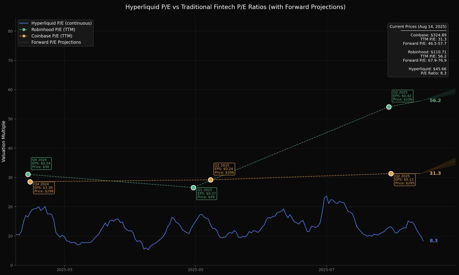Click the green Robinhood Q4 2024 data marker
Image resolution: width=459 pixels, height=275 pixels.
point(28,174)
